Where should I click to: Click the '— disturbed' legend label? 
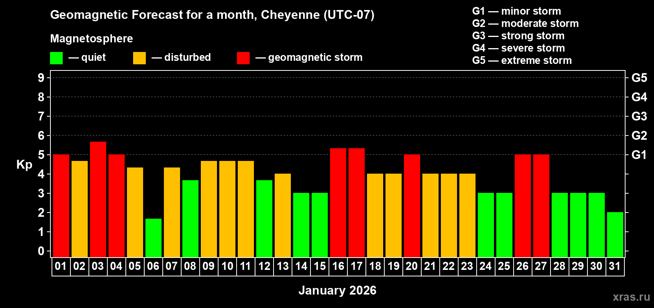(181, 57)
